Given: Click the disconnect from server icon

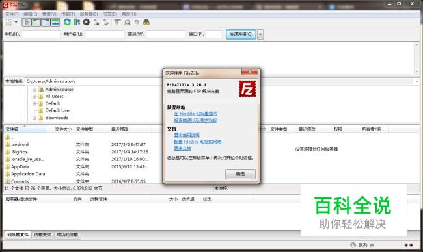Looking at the screenshot, I should click(x=96, y=23).
